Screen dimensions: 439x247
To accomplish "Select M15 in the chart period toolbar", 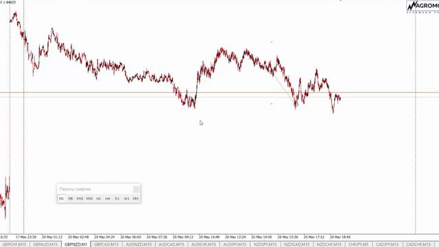I will [80, 198].
